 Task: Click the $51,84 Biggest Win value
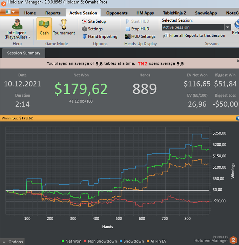coord(225,84)
